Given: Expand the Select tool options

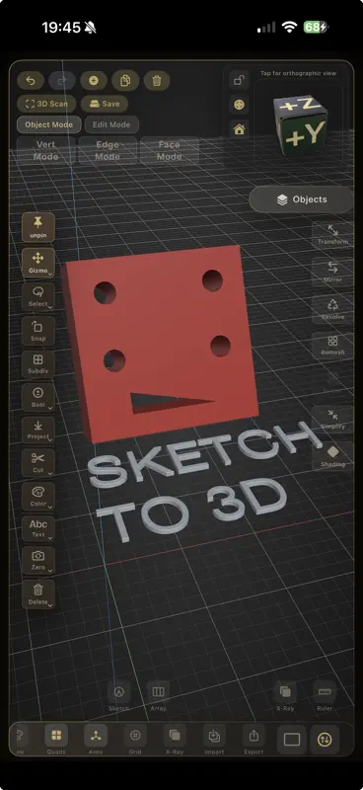Looking at the screenshot, I should pos(38,296).
